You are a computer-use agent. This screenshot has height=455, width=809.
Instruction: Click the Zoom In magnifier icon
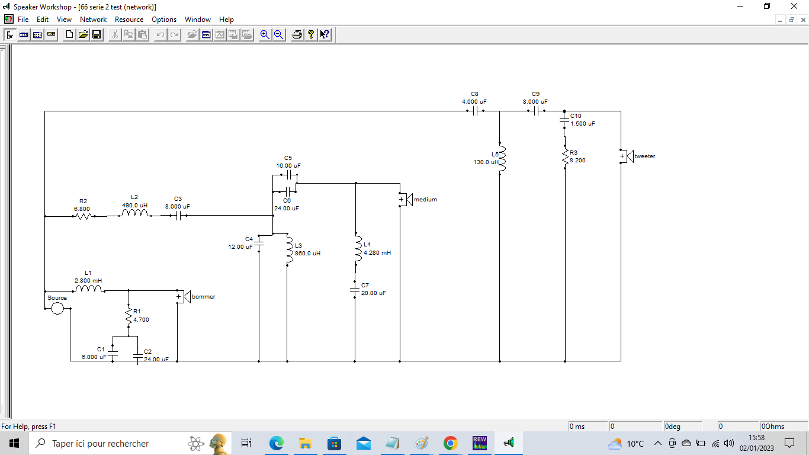(265, 35)
